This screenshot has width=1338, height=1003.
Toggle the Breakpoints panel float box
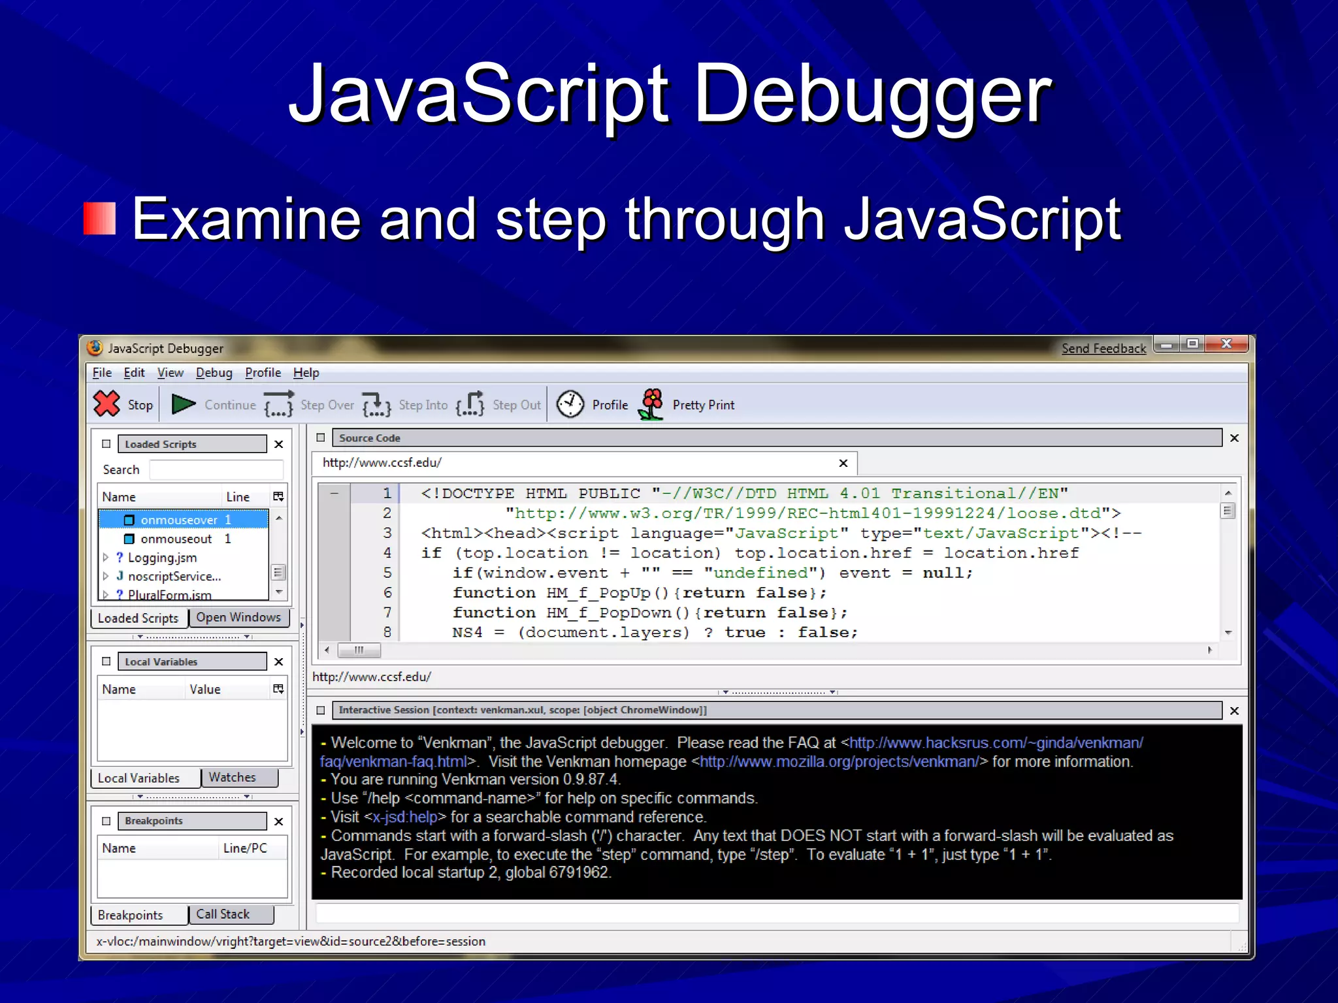[x=106, y=821]
